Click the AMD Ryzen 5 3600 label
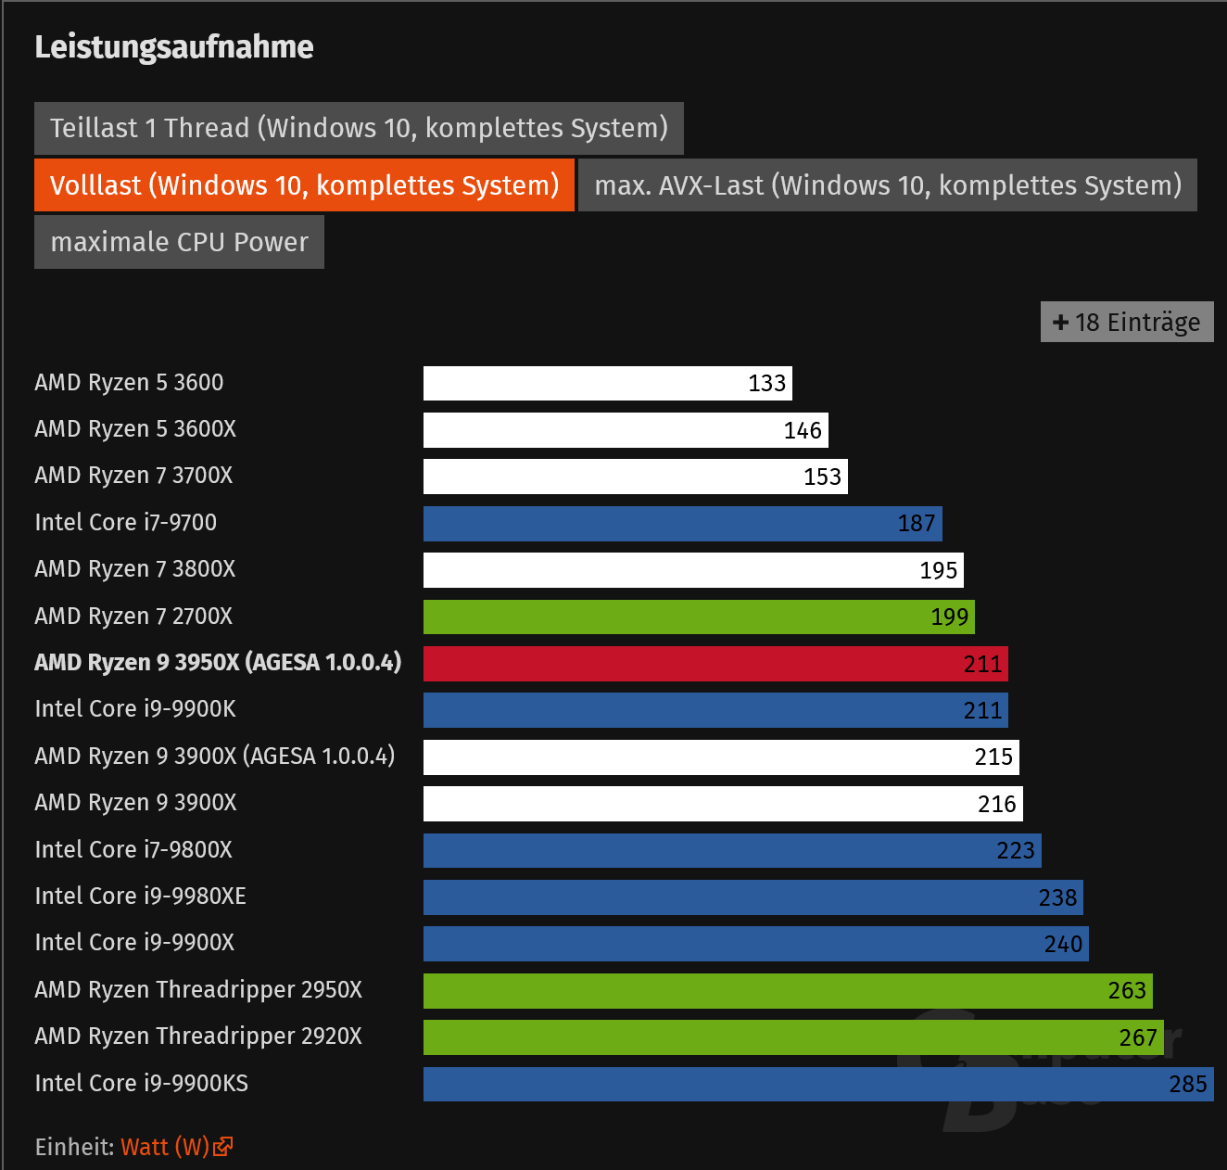Image resolution: width=1227 pixels, height=1170 pixels. click(x=129, y=383)
